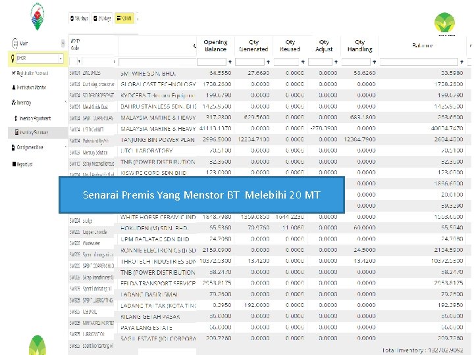Select the FELDA TRANSPORT SERVICES row
Image resolution: width=474 pixels, height=355 pixels.
(x=270, y=283)
